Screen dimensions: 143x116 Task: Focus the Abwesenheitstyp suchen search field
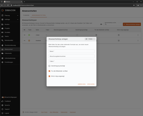[113, 24]
